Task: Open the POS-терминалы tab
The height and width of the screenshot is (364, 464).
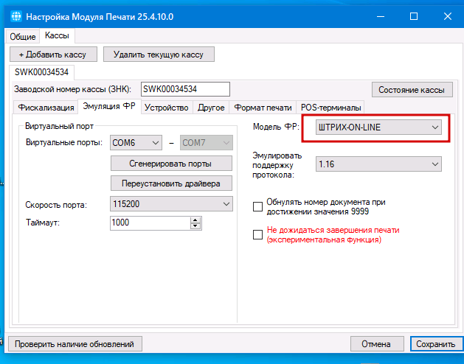Action: coord(330,108)
